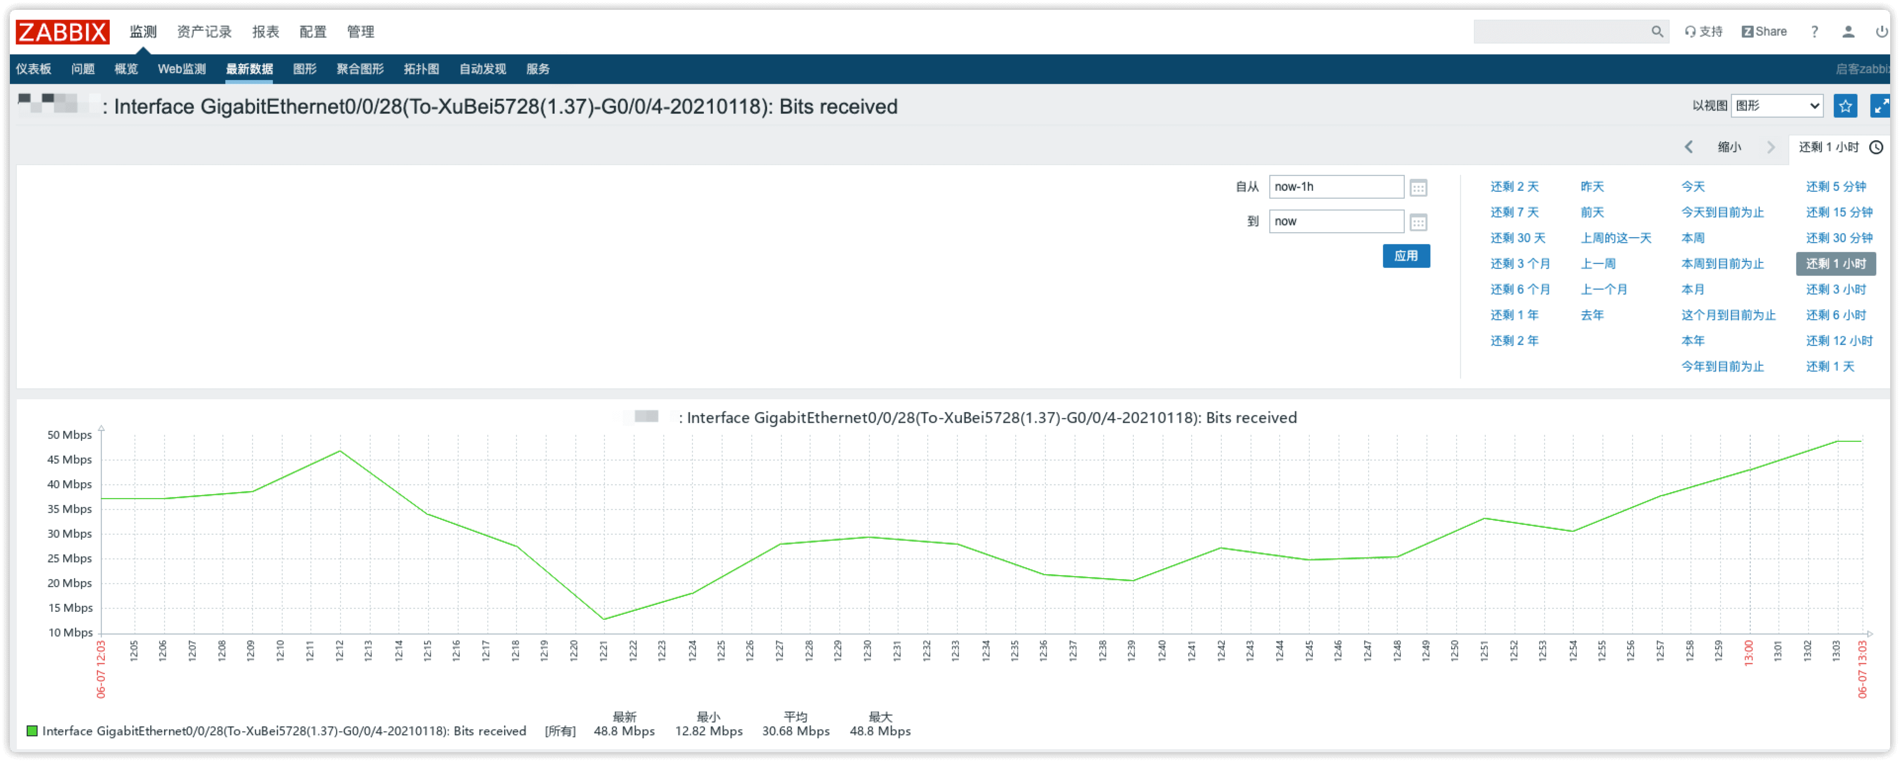Click the green legend color square
The width and height of the screenshot is (1900, 762).
point(32,731)
